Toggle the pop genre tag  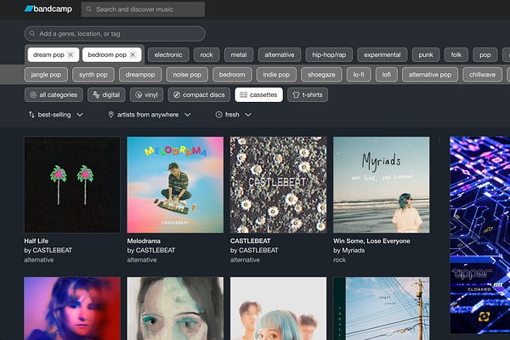point(485,54)
